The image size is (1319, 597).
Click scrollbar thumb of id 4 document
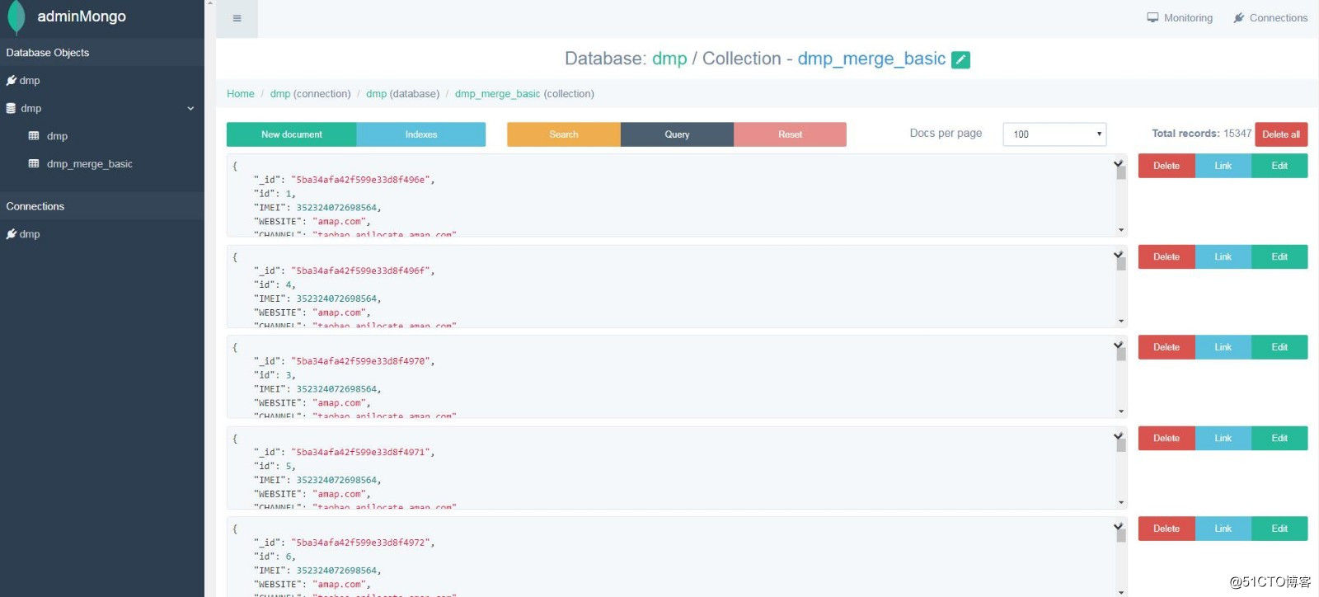1121,264
